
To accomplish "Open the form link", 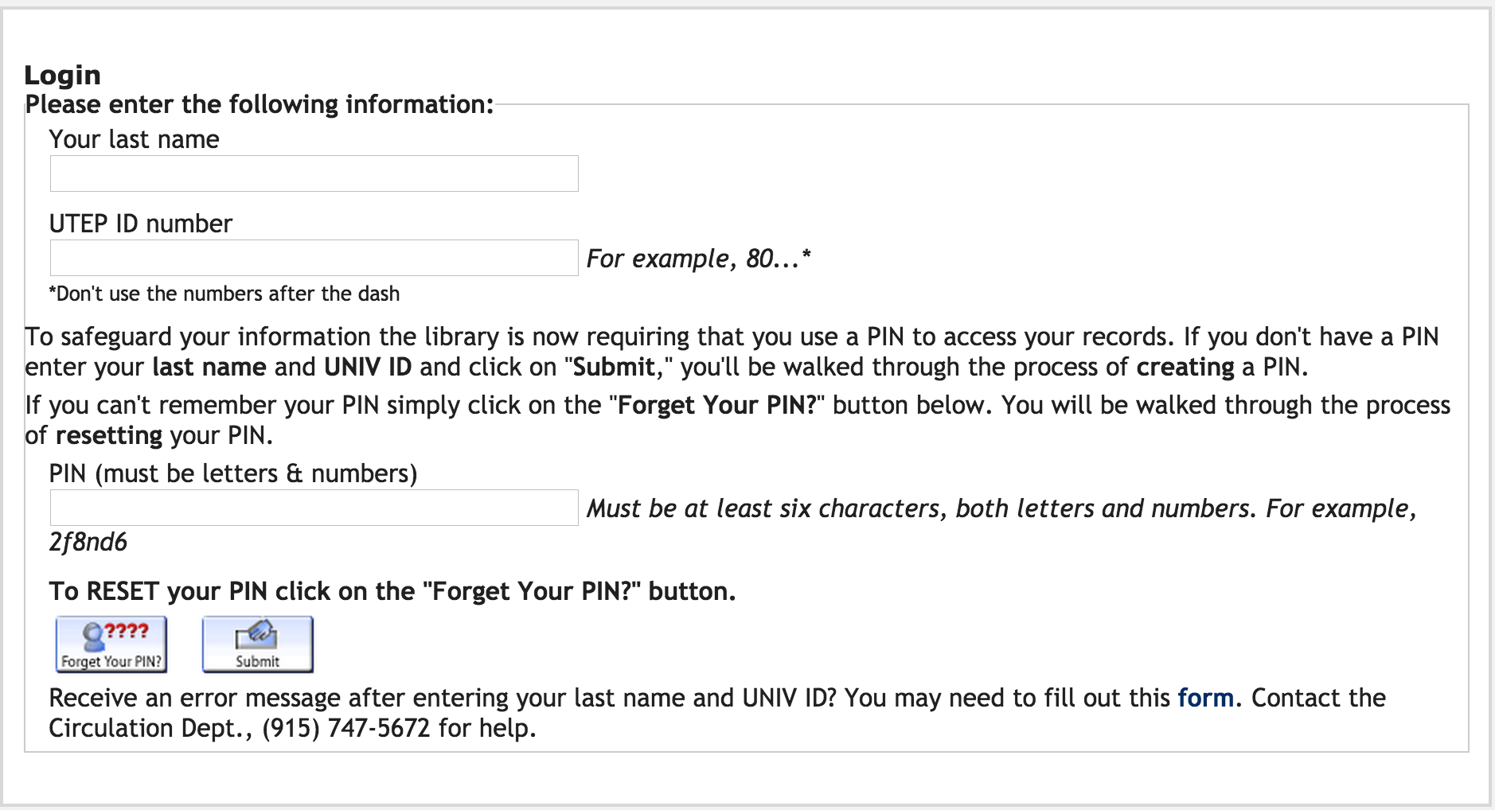I will (x=1206, y=698).
